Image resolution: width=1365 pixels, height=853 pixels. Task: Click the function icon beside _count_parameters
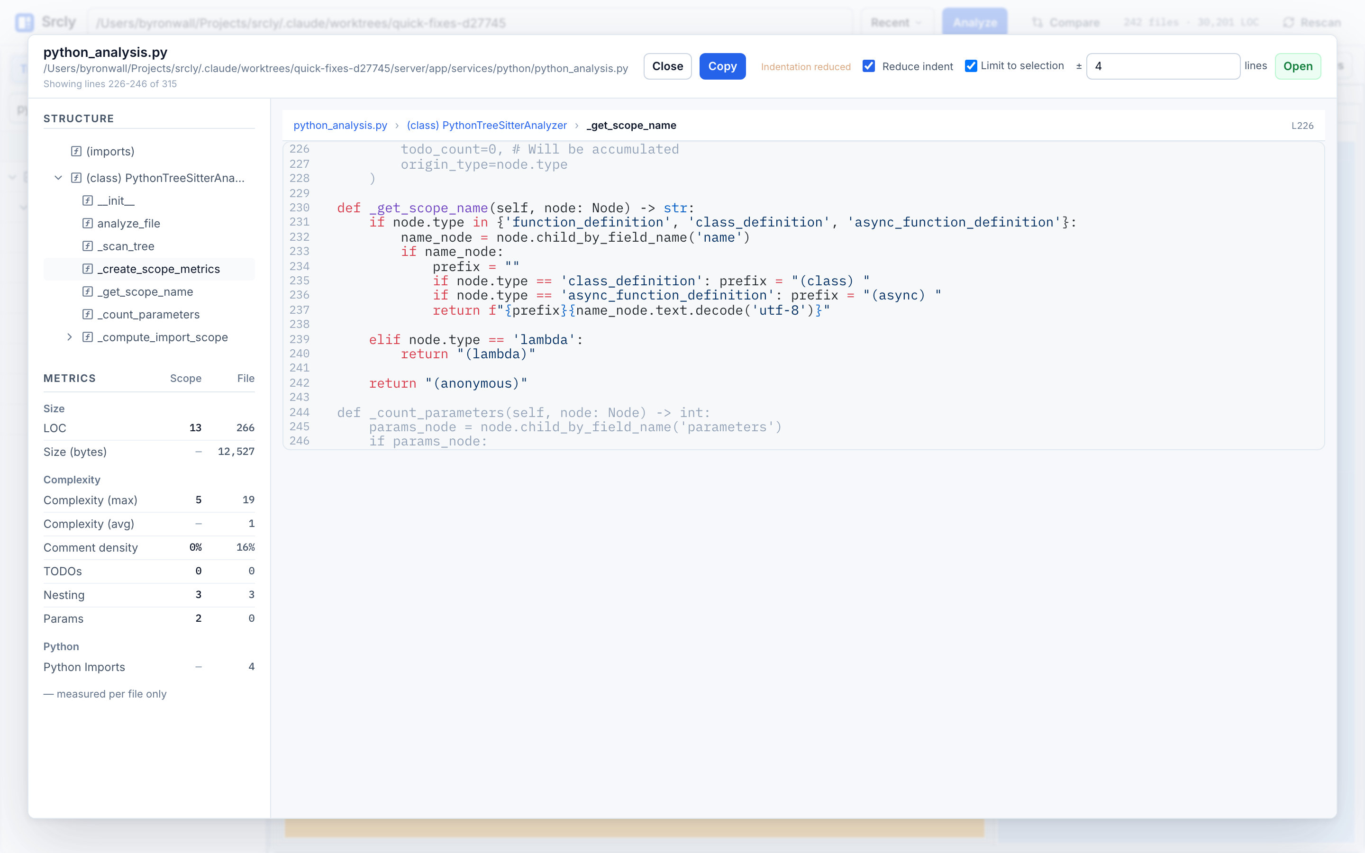87,314
